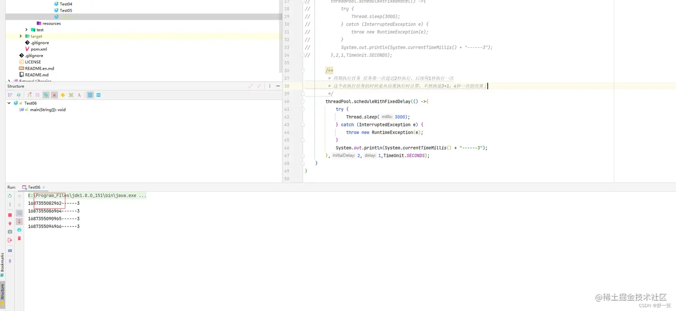Image resolution: width=676 pixels, height=311 pixels.
Task: Sort Structure members alphabetically
Action: (19, 95)
